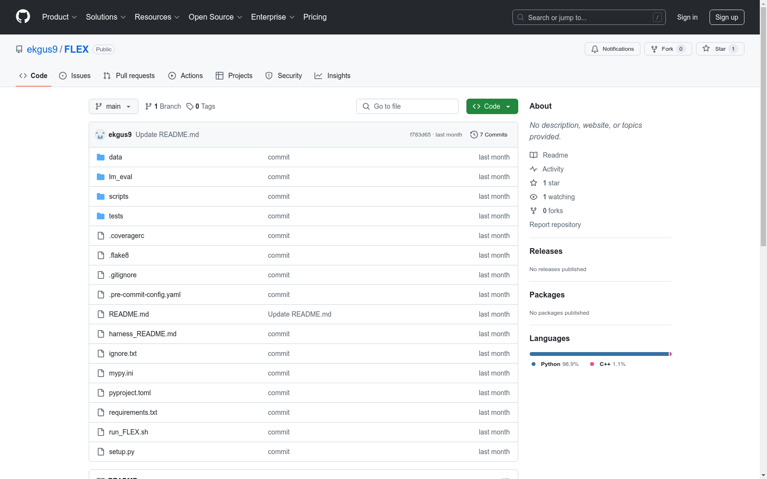Open the requirements.txt file

point(133,412)
